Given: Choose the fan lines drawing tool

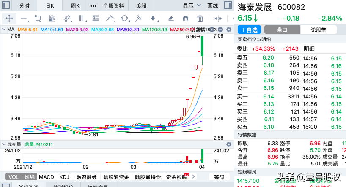Looking at the screenshot, I should point(52,19).
